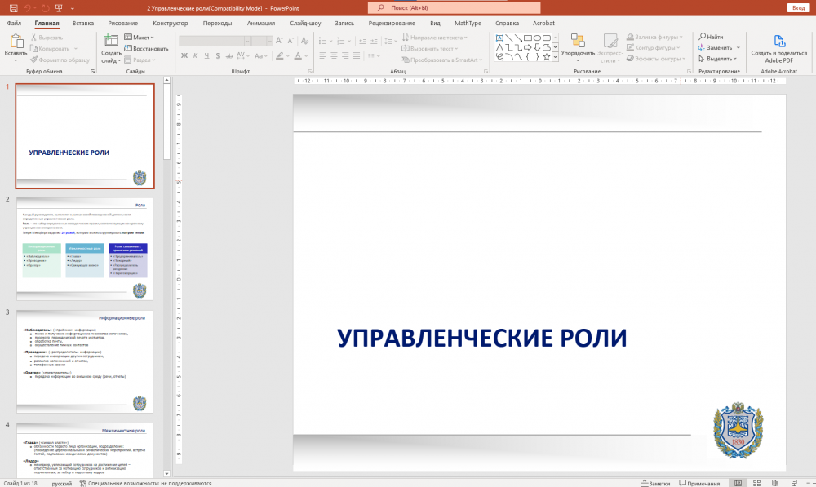This screenshot has height=487, width=816.
Task: Select slide 3 thumbnail Информационные роли
Action: [85, 361]
